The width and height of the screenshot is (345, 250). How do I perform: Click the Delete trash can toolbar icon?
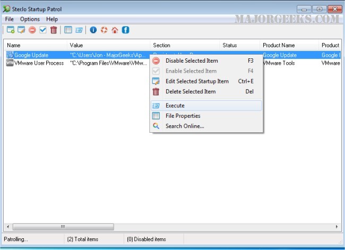click(x=54, y=30)
